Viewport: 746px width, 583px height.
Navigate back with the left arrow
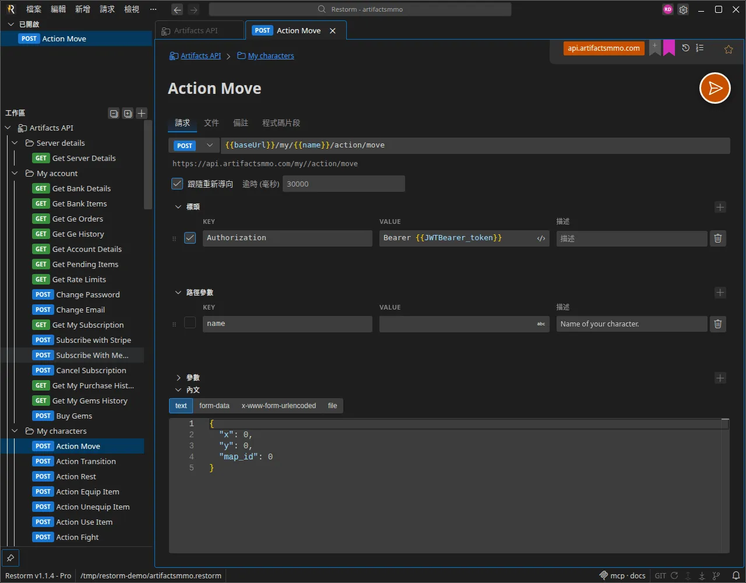point(177,9)
